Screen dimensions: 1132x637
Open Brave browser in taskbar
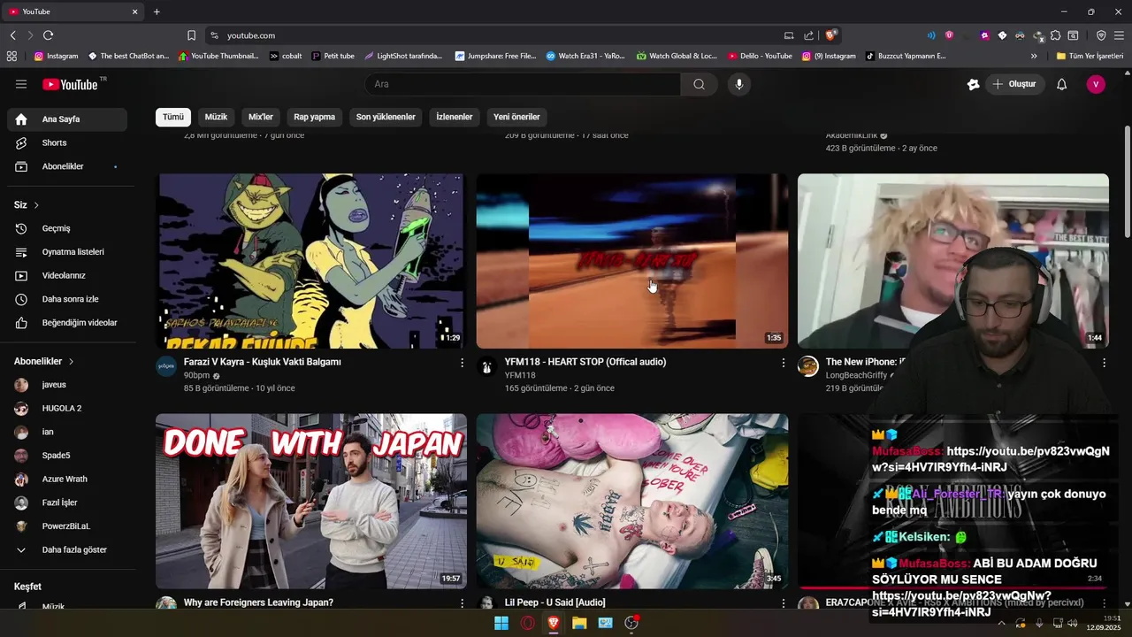coord(554,623)
